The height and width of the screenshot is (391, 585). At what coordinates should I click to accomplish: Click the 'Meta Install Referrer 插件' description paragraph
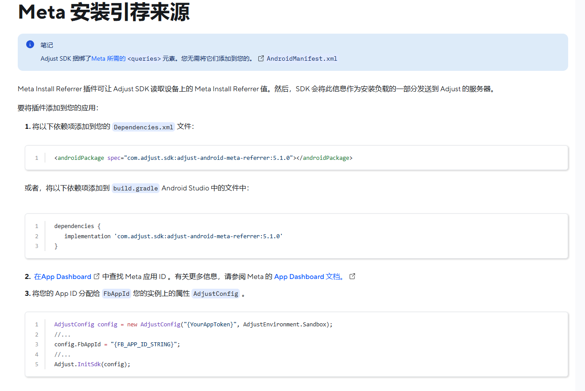pyautogui.click(x=256, y=89)
